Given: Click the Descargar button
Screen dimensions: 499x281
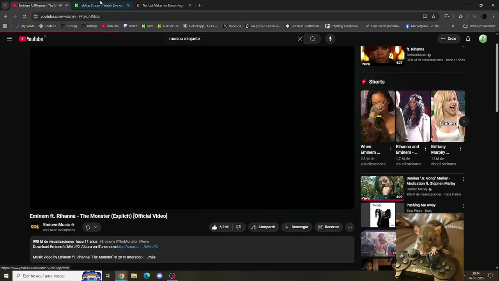Looking at the screenshot, I should click(x=296, y=227).
